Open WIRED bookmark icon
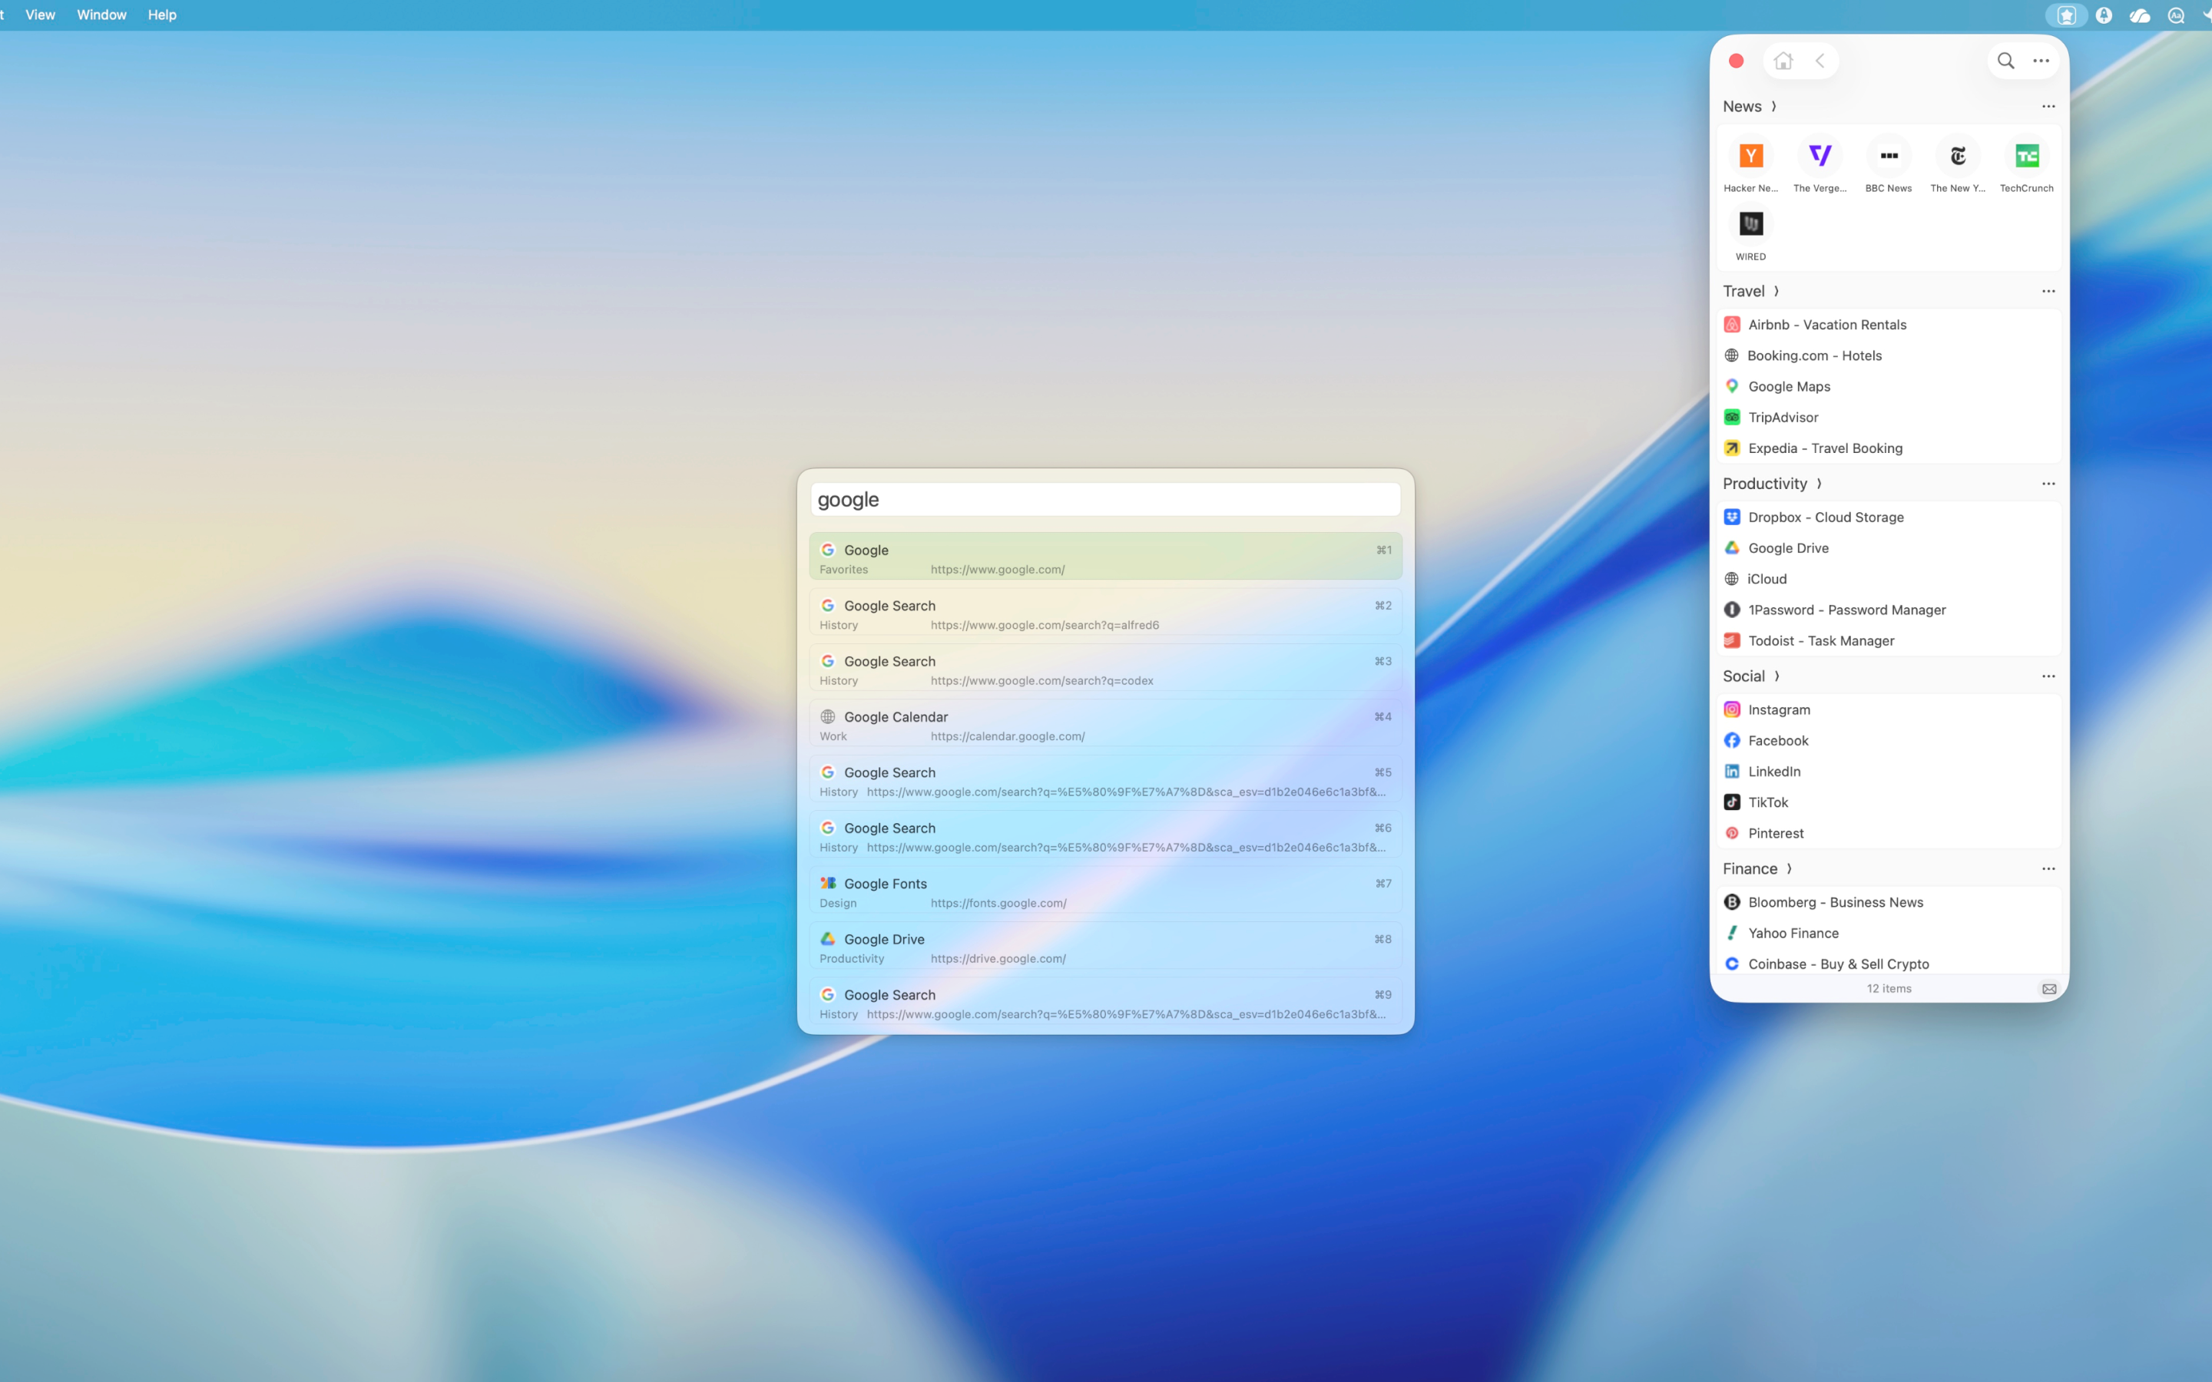Viewport: 2212px width, 1382px height. tap(1750, 225)
